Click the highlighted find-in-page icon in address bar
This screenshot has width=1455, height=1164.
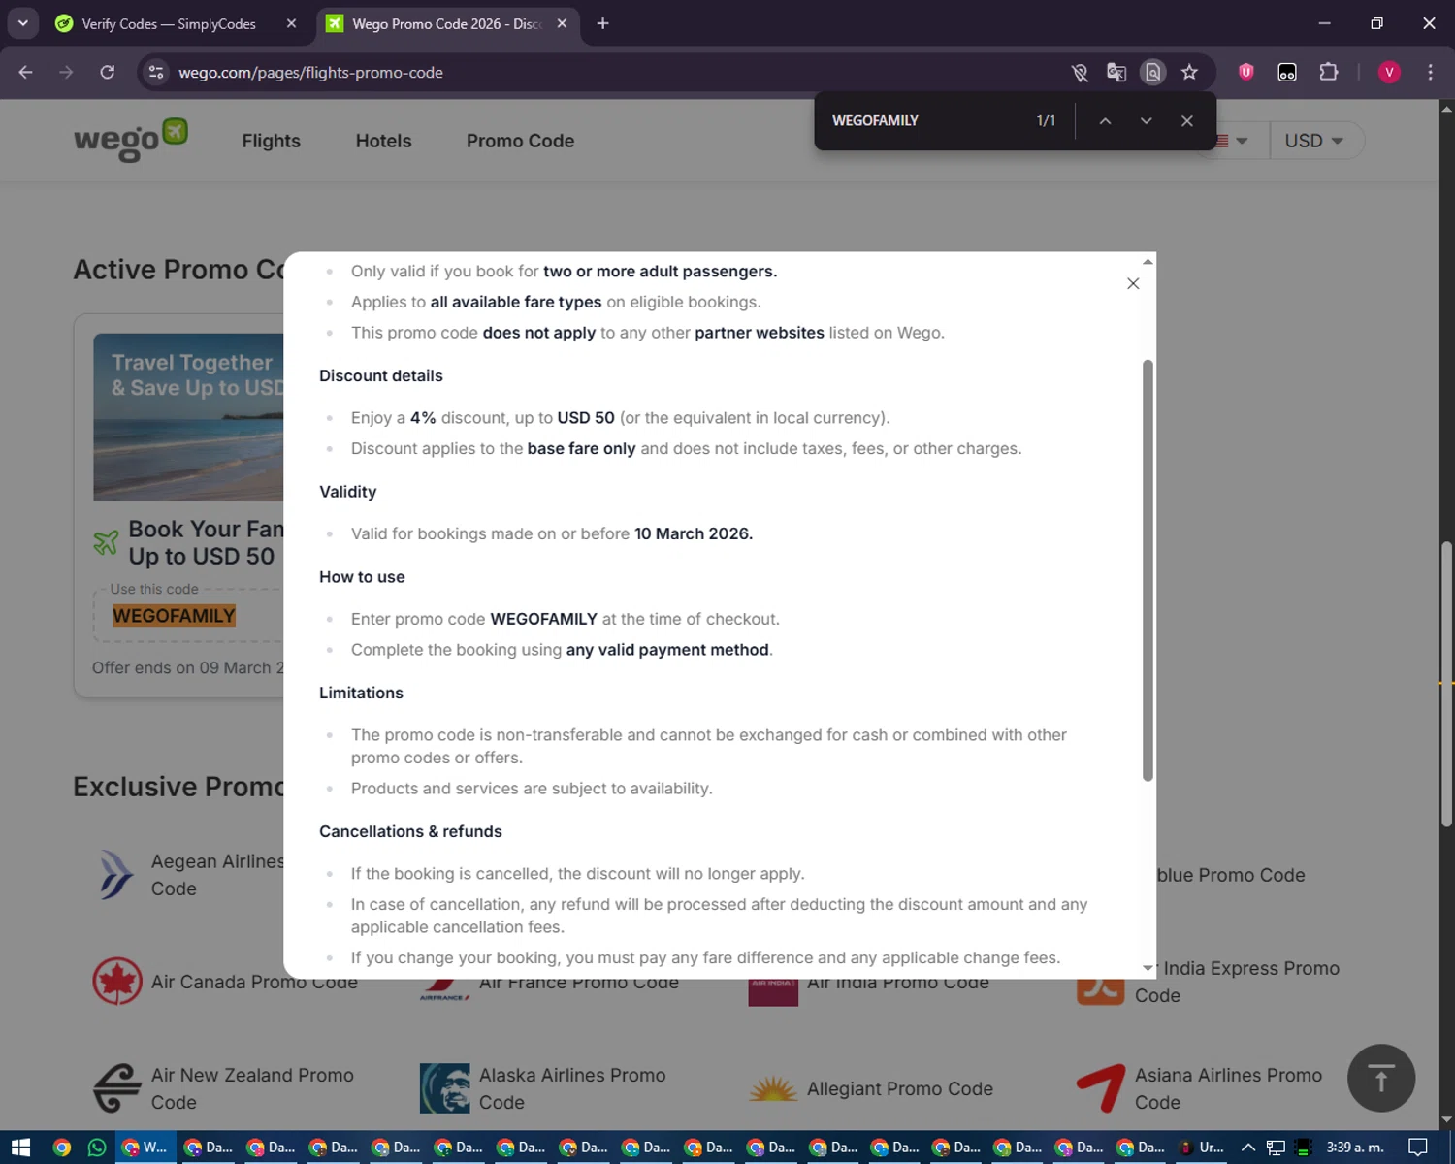point(1152,72)
